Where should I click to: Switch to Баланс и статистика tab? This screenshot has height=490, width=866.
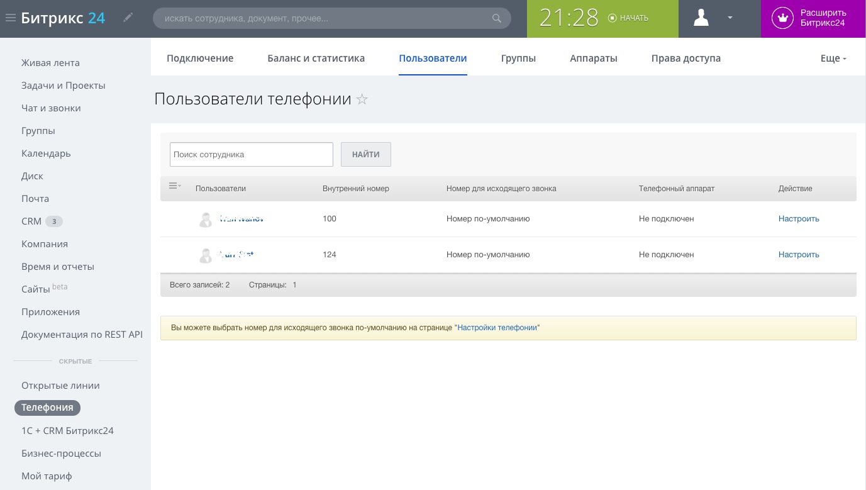(x=316, y=58)
